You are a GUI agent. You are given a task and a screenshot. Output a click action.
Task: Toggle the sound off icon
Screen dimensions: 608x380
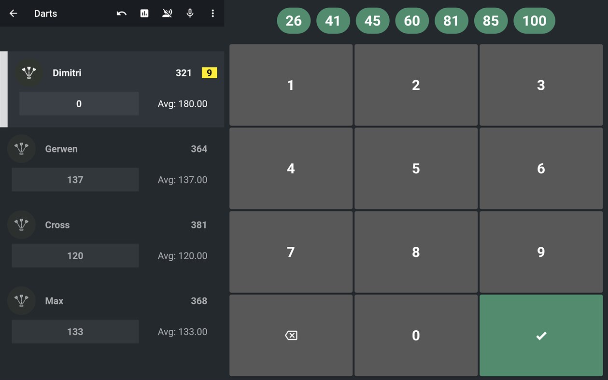[x=167, y=14]
